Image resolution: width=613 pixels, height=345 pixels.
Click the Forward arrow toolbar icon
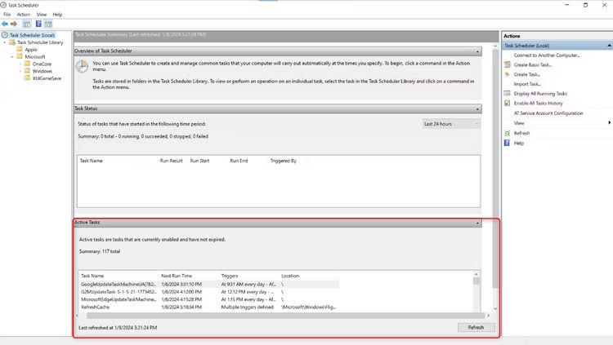click(14, 24)
